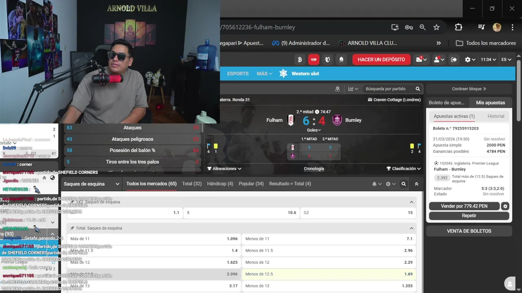Open the markets gear settings dropdown
Image resolution: width=522 pixels, height=293 pixels.
[x=391, y=184]
